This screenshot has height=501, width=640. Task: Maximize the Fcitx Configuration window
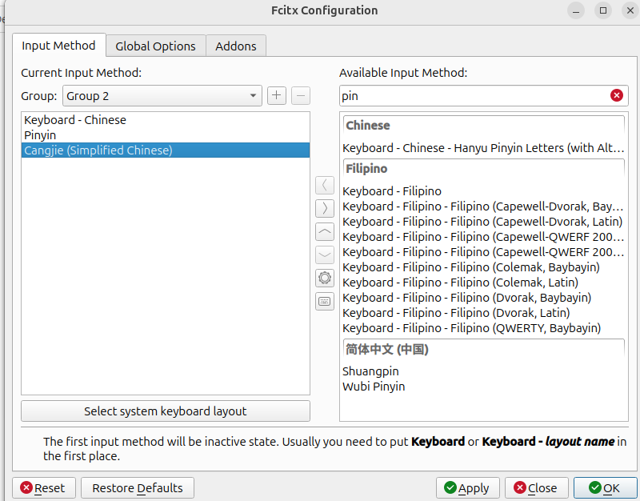(x=603, y=10)
